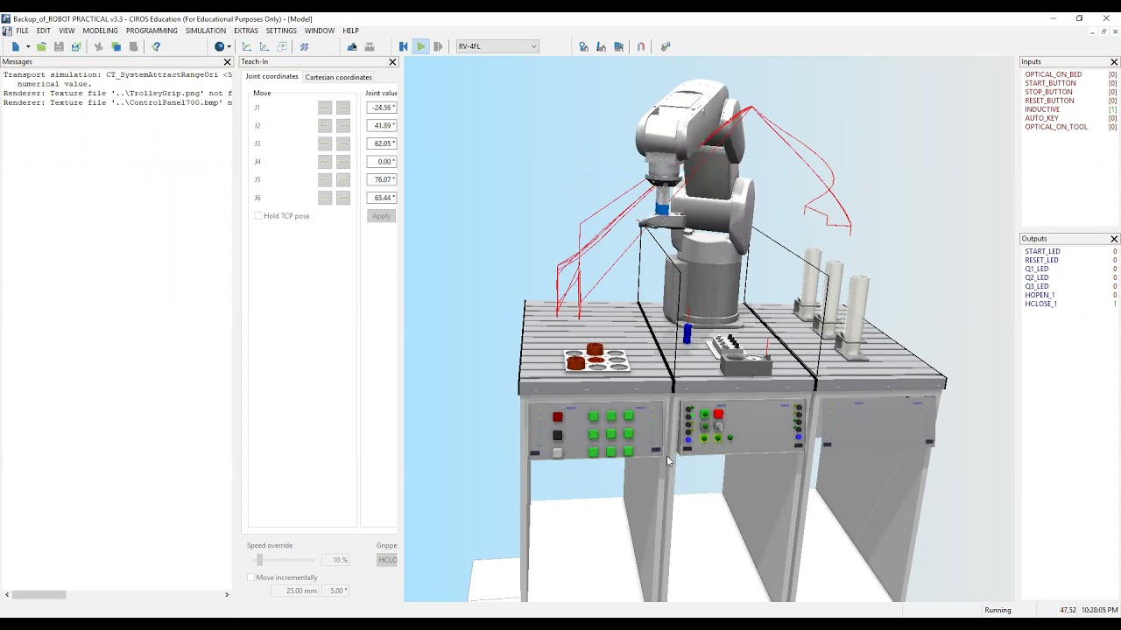Close the Teach-In panel
Screen dimensions: 1121x630
coord(392,62)
